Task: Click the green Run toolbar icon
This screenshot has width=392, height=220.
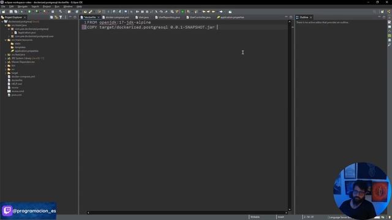Action: tap(29, 12)
